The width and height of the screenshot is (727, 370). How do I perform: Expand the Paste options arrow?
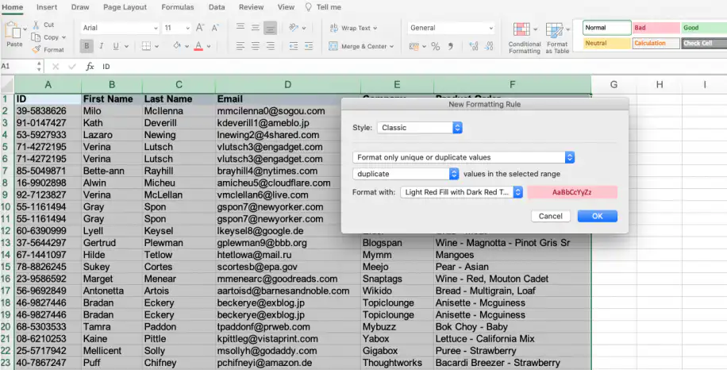point(25,29)
